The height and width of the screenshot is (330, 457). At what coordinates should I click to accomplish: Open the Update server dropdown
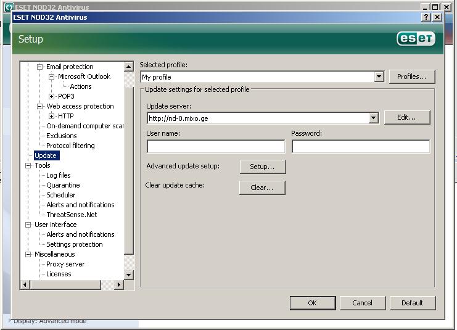tap(373, 118)
